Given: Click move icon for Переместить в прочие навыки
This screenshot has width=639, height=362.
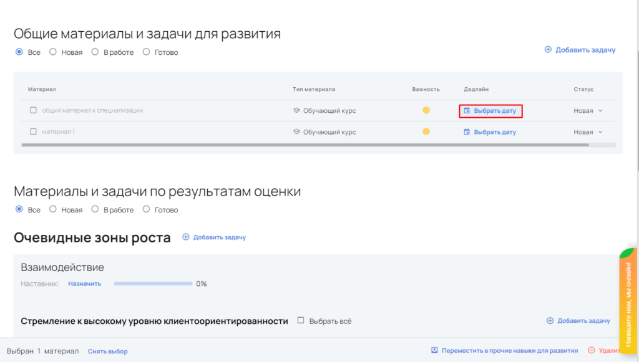Looking at the screenshot, I should click(x=434, y=351).
